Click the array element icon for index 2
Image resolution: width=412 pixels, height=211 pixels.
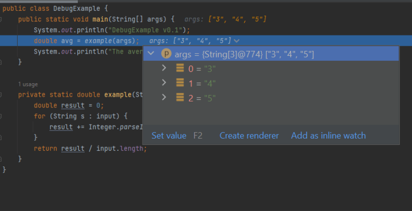tap(180, 98)
